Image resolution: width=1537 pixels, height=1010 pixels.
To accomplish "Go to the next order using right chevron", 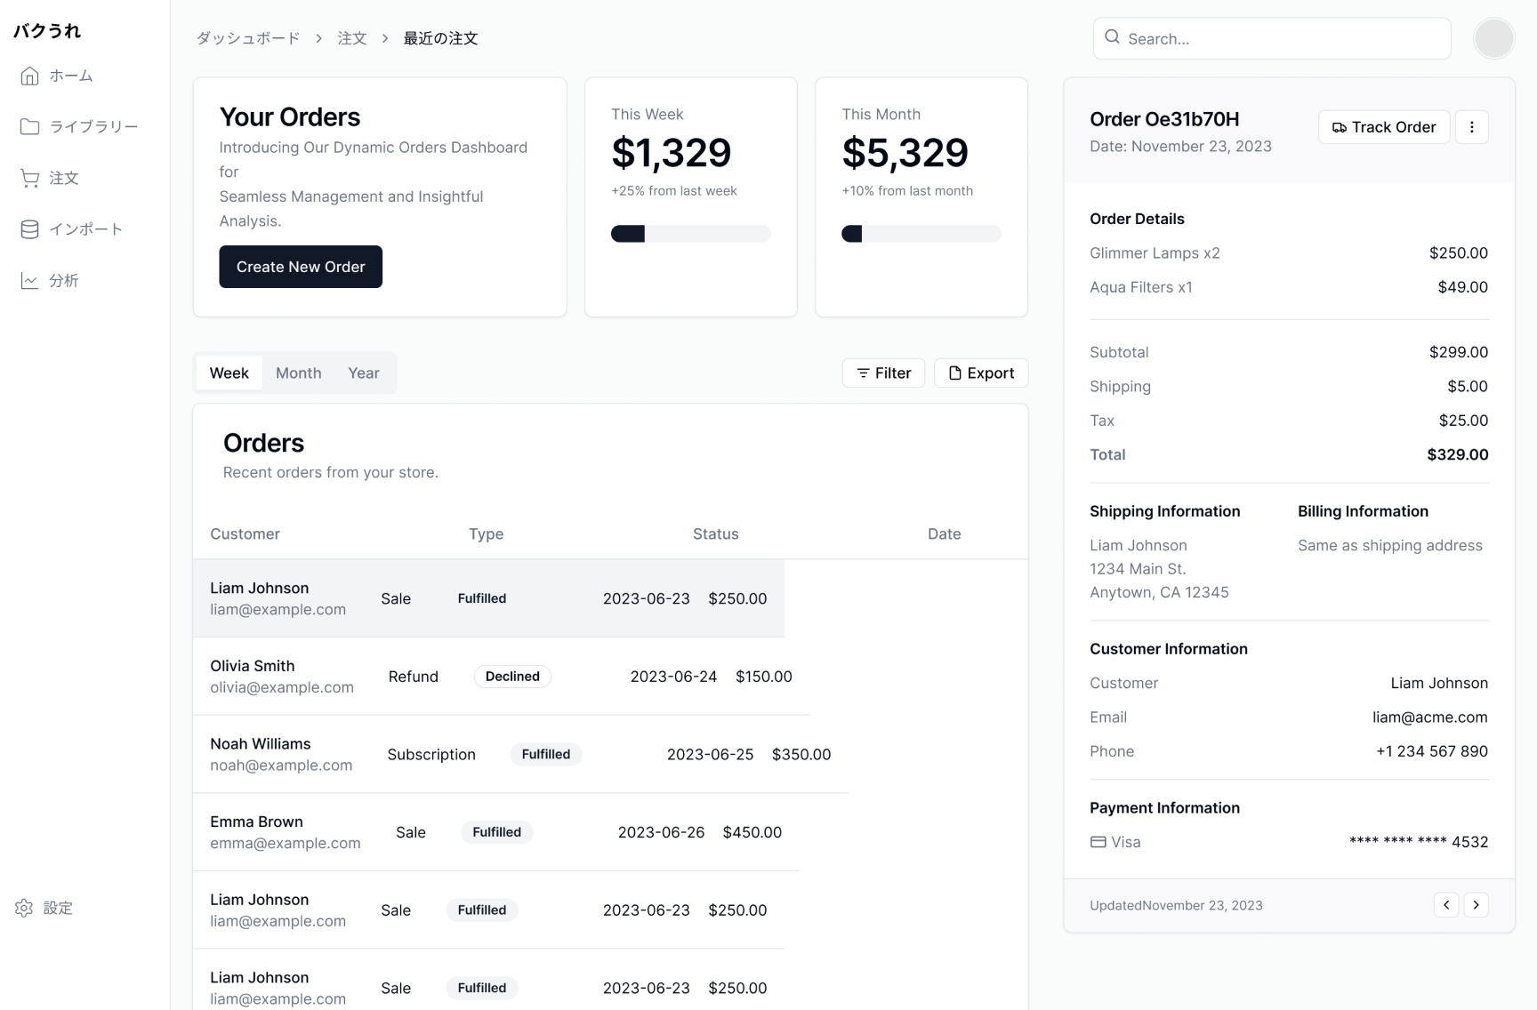I will tap(1476, 905).
